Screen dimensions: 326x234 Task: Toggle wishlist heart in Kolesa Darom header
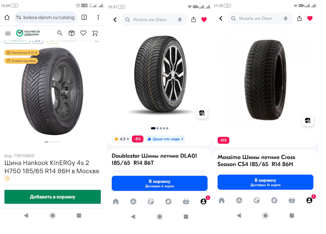click(x=83, y=33)
